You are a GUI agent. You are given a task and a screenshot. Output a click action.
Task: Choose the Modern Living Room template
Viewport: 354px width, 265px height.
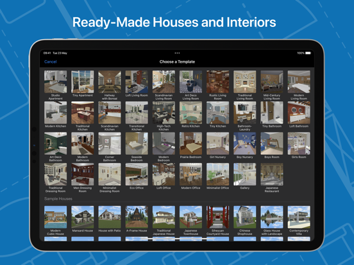299,81
